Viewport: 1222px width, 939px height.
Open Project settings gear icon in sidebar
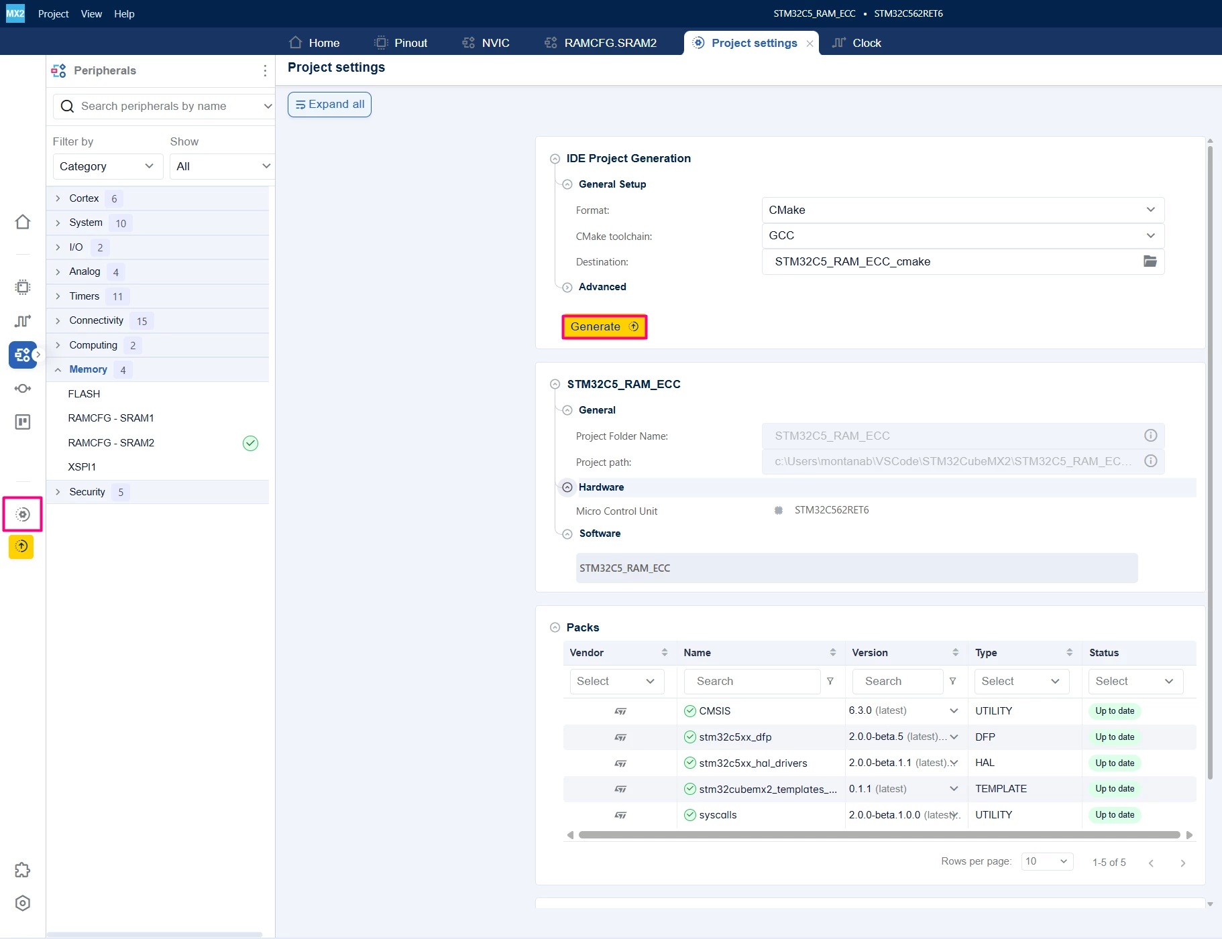[x=23, y=514]
